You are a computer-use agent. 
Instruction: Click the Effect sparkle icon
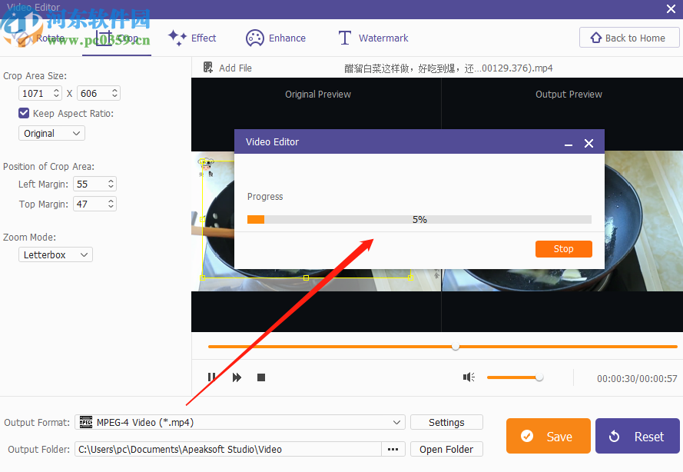[177, 38]
